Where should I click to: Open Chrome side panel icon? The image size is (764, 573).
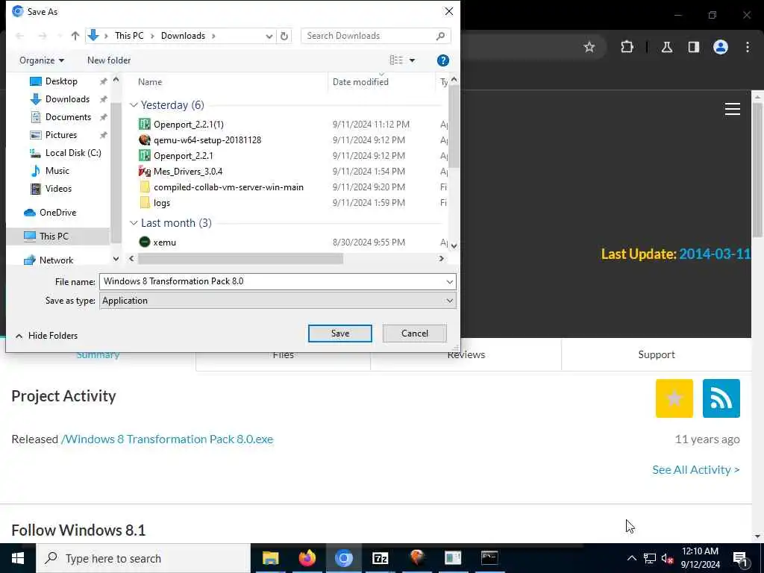point(694,47)
